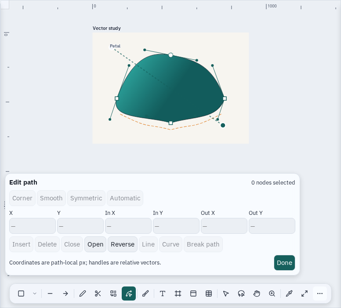Click the "0 nodes selected" status text
The height and width of the screenshot is (308, 341).
pyautogui.click(x=273, y=182)
